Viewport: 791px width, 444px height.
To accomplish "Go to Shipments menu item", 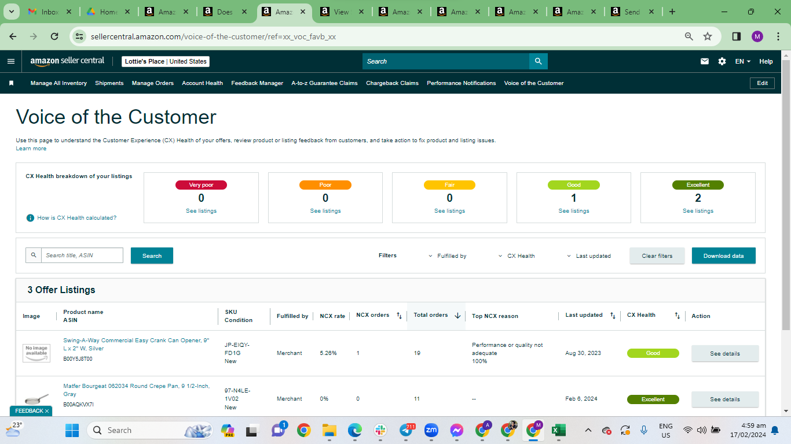I will [109, 83].
